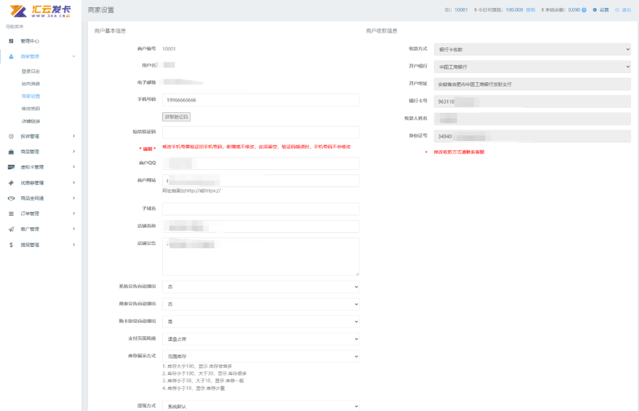The height and width of the screenshot is (411, 639).
Task: Open the 商品管理 product management icon
Action: click(11, 150)
